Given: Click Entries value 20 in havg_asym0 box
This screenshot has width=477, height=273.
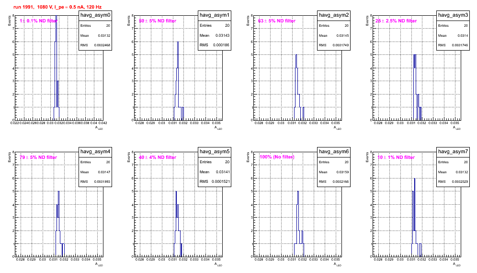Looking at the screenshot, I should pyautogui.click(x=108, y=26).
